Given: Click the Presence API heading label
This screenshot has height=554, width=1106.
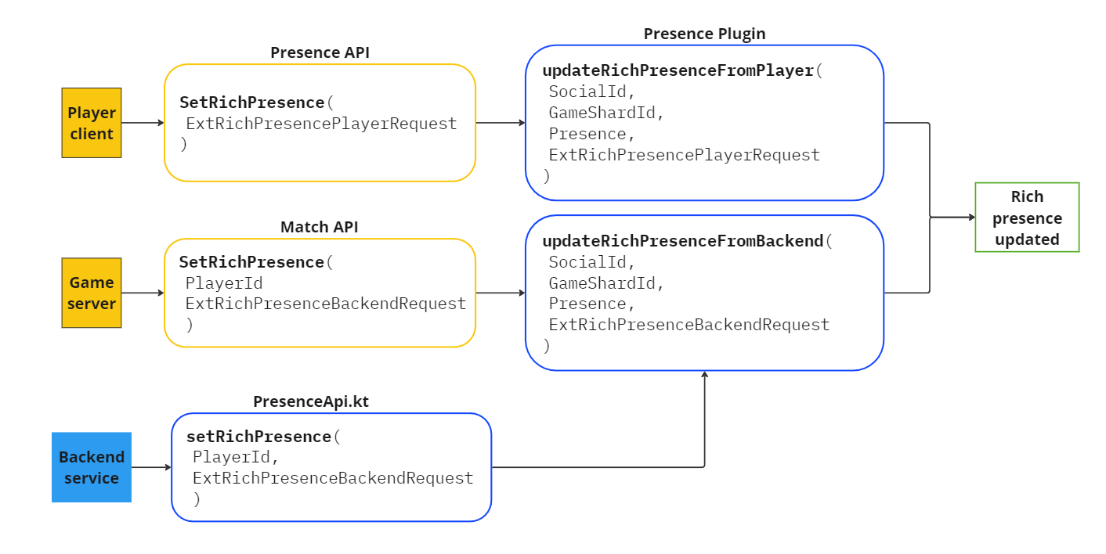Looking at the screenshot, I should 320,52.
